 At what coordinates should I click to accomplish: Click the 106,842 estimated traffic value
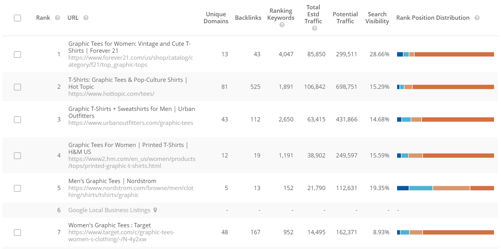click(x=315, y=87)
